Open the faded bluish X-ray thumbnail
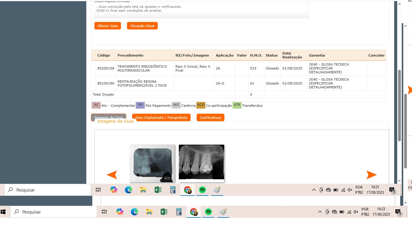Image resolution: width=412 pixels, height=231 pixels. point(152,163)
